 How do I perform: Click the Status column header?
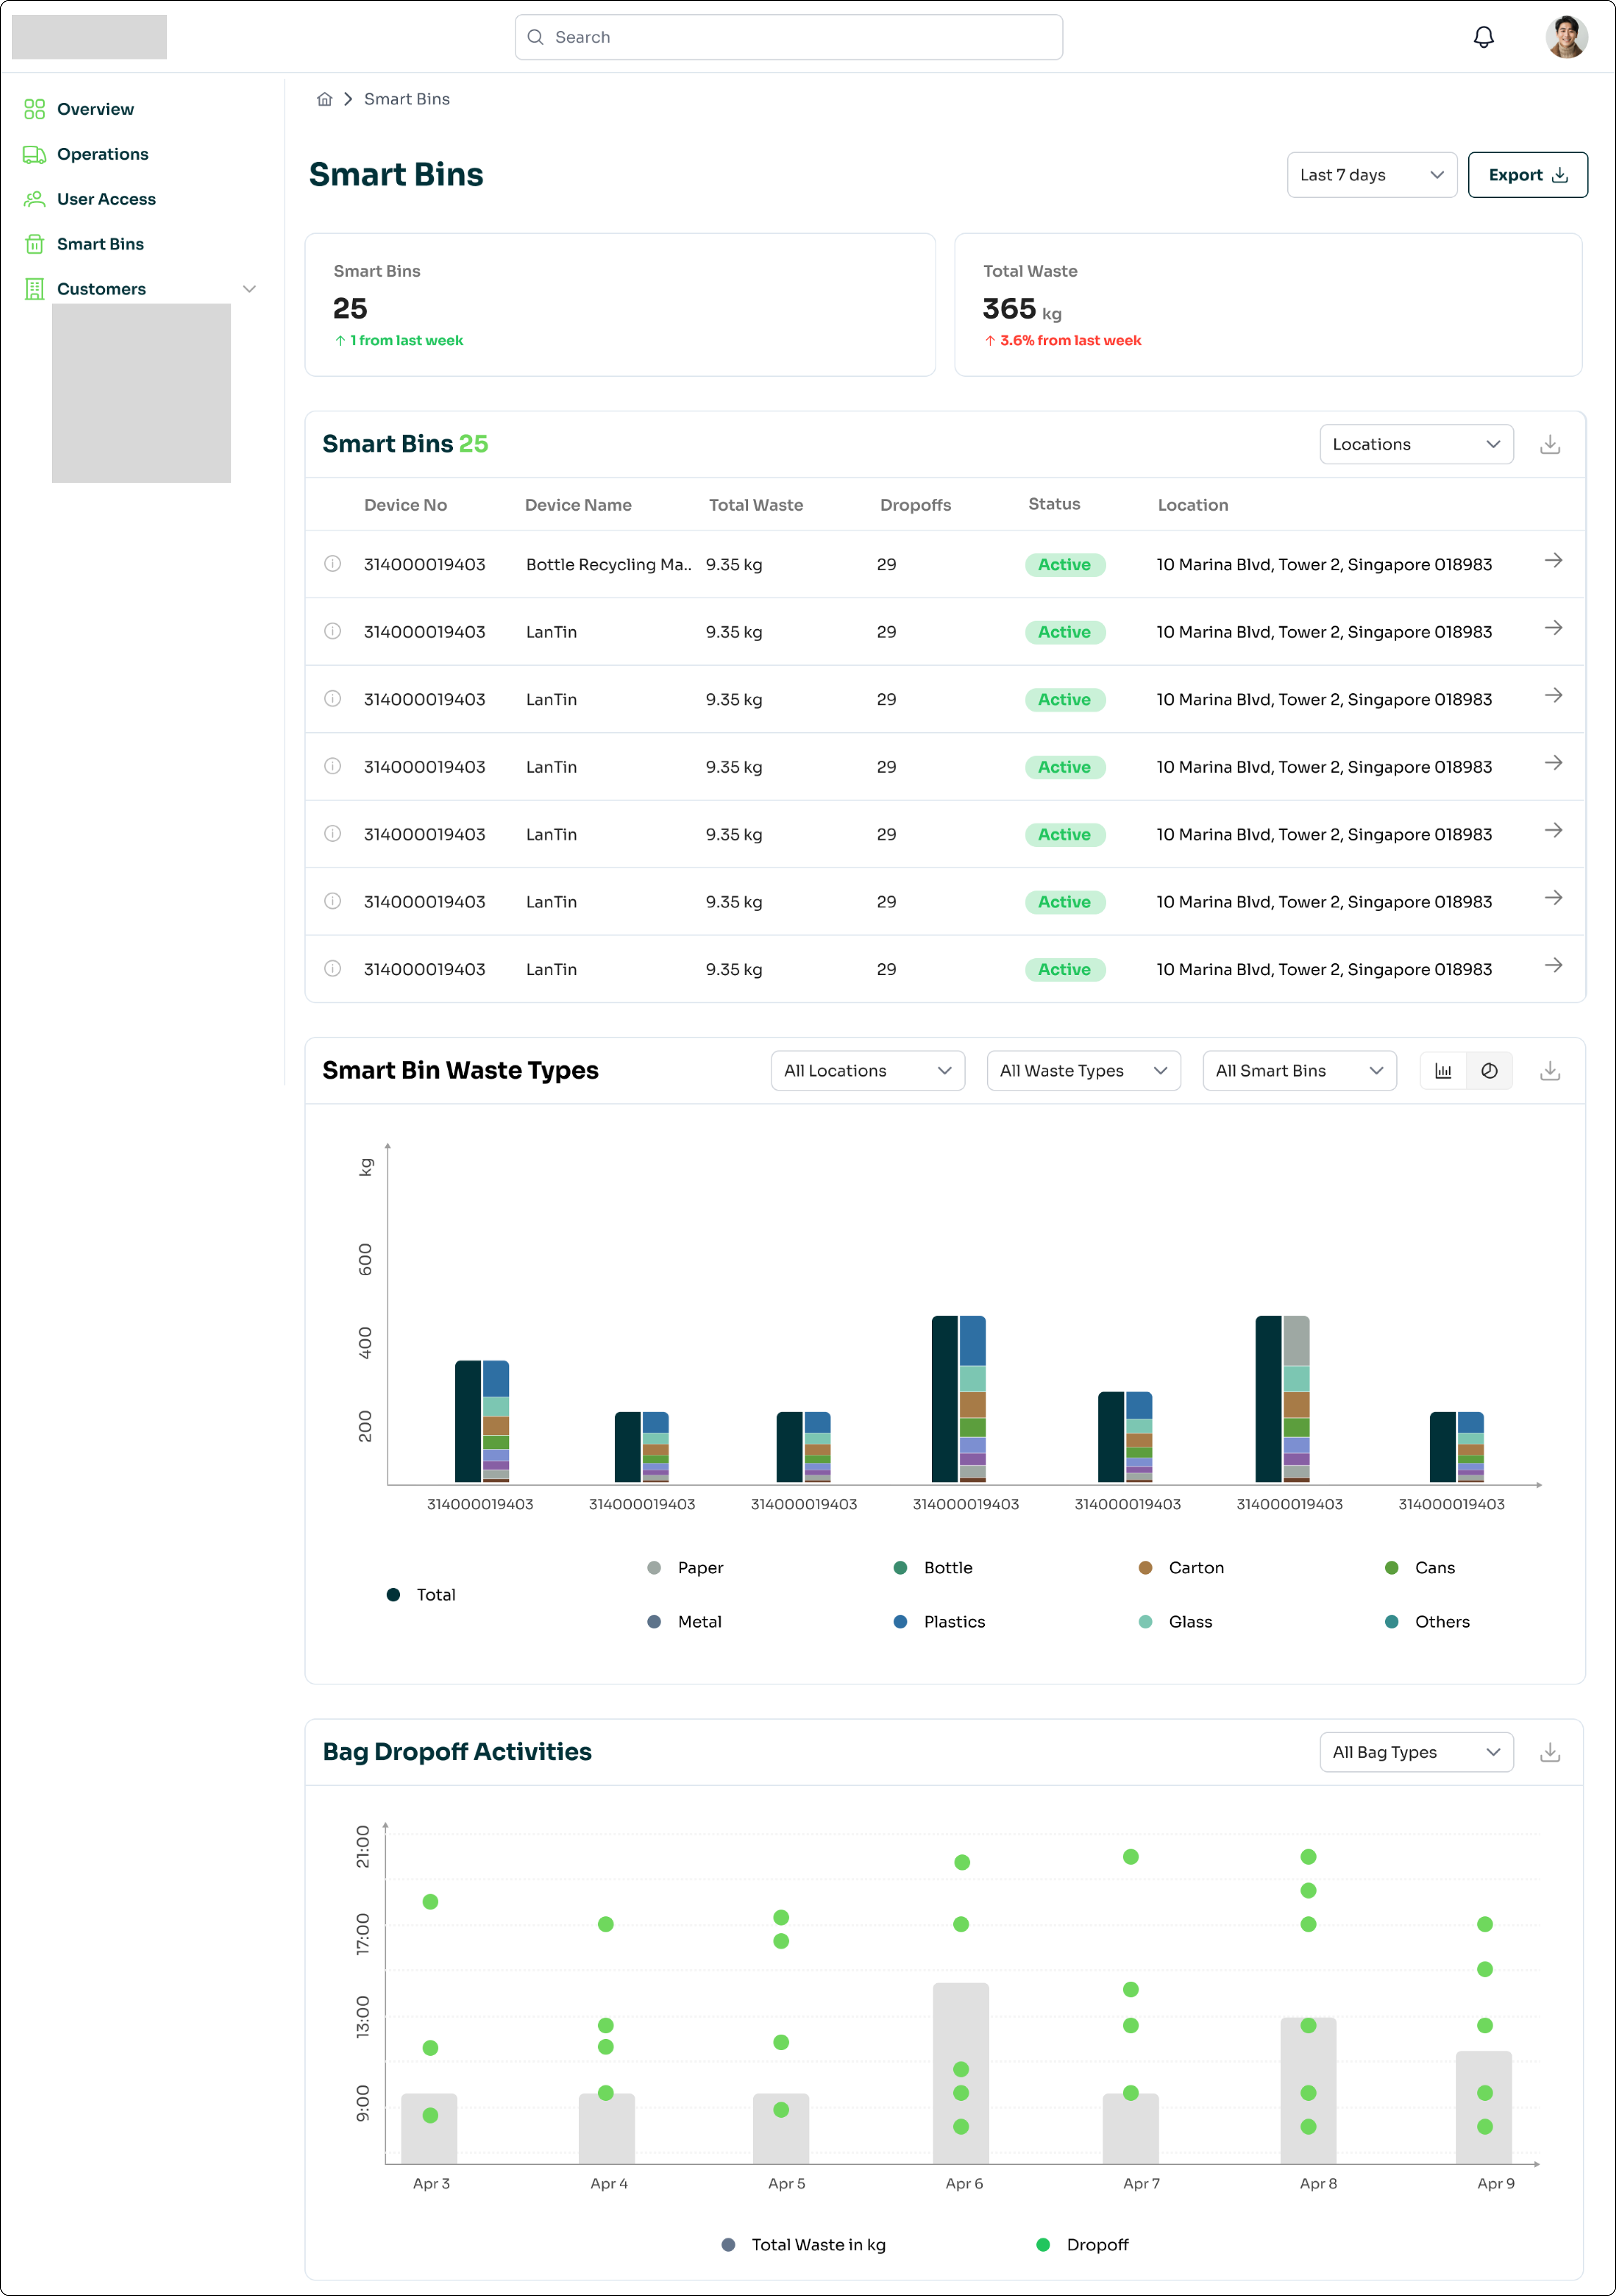click(1054, 504)
